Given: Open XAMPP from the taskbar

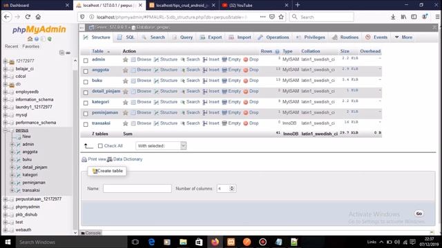Looking at the screenshot, I should [x=231, y=242].
